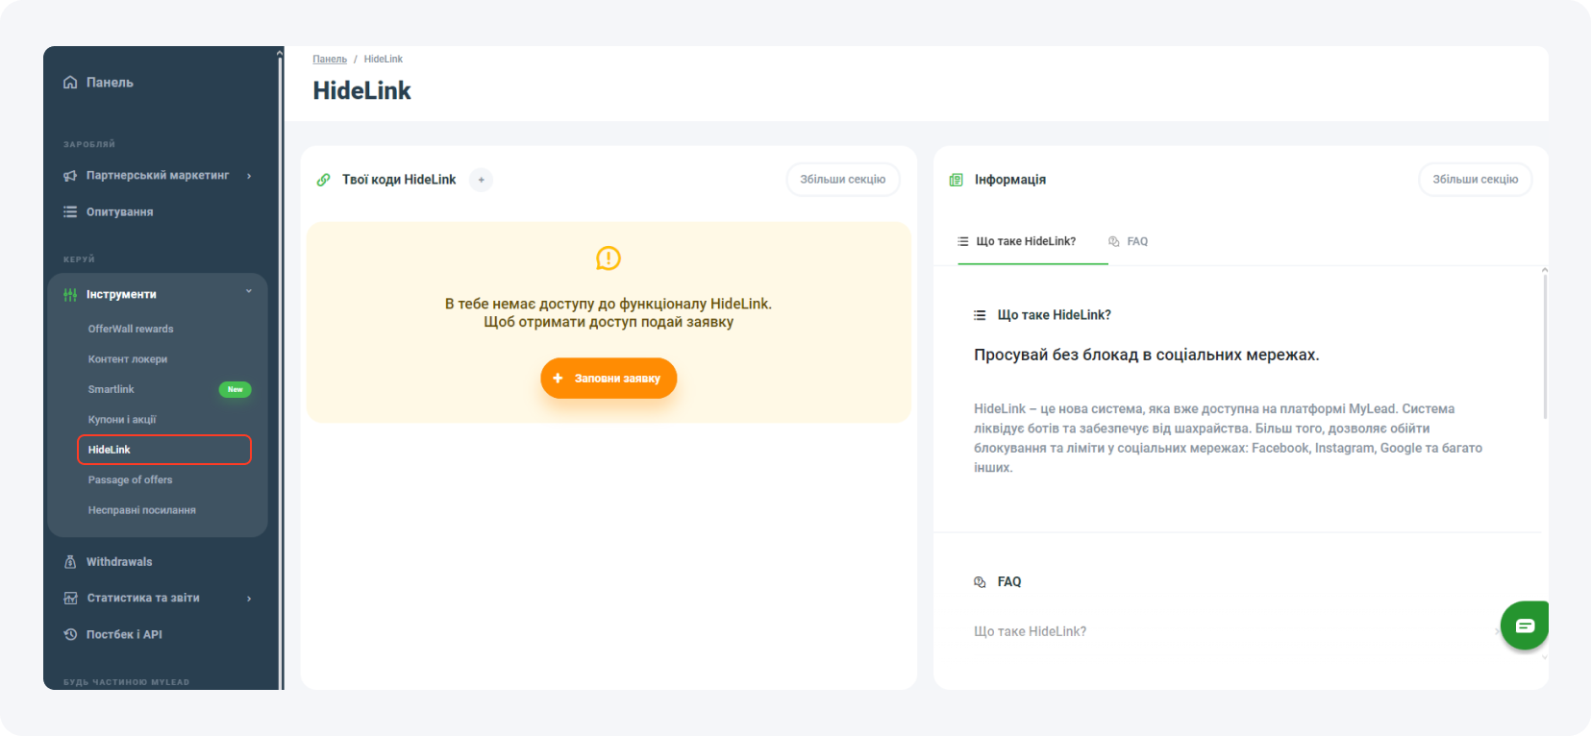Collapse the Інструменти menu chevron
This screenshot has width=1591, height=736.
coord(249,291)
